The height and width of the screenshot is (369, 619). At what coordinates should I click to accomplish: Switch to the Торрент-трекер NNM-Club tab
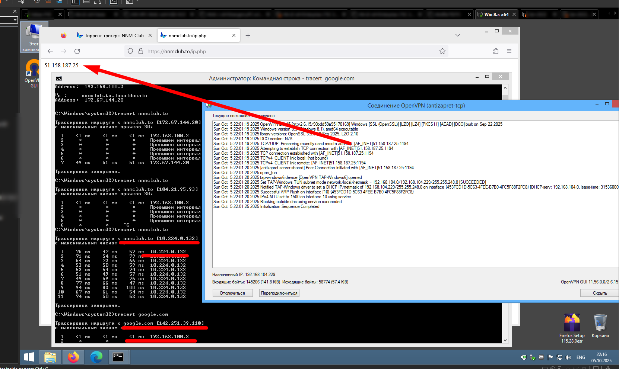(x=114, y=36)
